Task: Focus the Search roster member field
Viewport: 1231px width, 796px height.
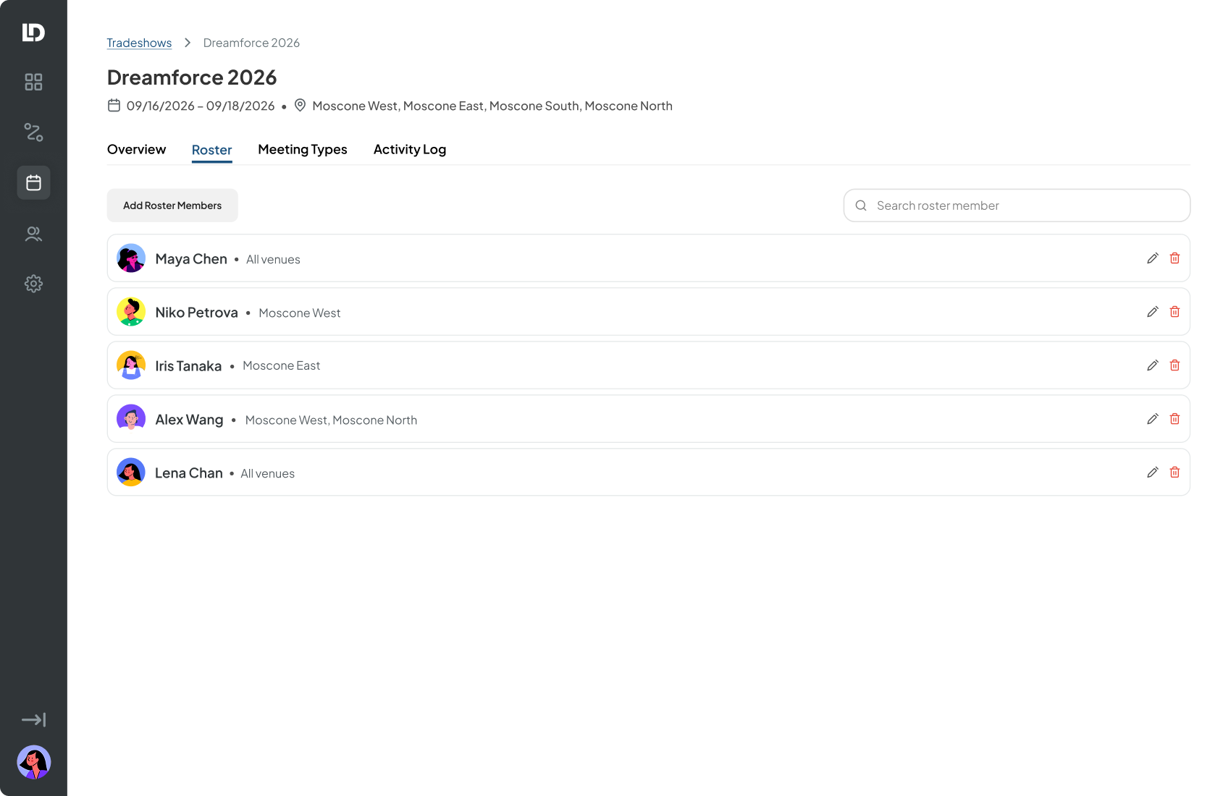Action: [1017, 206]
